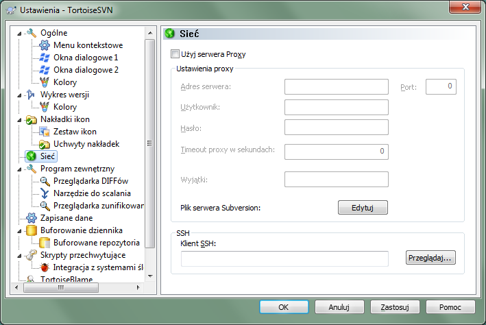Open the Zestaw ikon page
Screen dimensions: 486x325
(75, 132)
